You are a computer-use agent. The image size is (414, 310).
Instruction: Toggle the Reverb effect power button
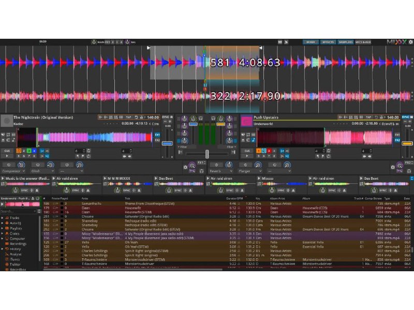[x=216, y=165]
